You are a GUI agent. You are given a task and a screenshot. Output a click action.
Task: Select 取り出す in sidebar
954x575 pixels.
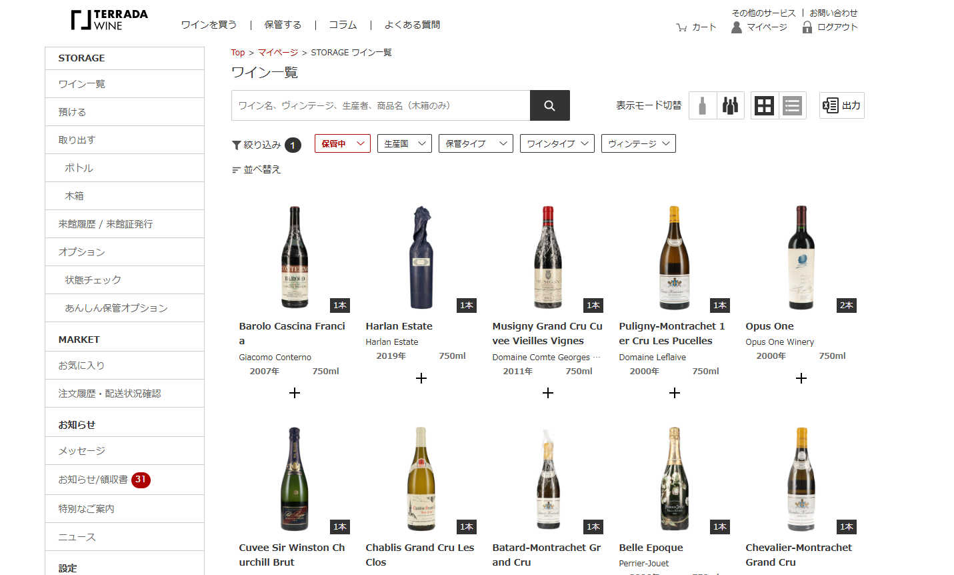pos(125,140)
